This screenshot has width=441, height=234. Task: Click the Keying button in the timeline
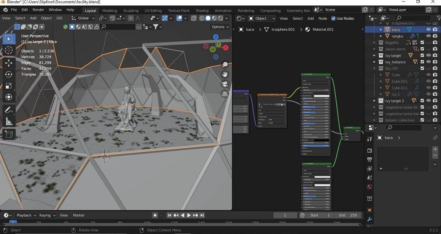tap(47, 215)
